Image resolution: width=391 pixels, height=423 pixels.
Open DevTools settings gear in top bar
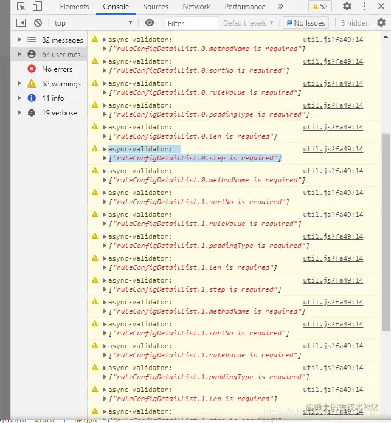pos(347,6)
